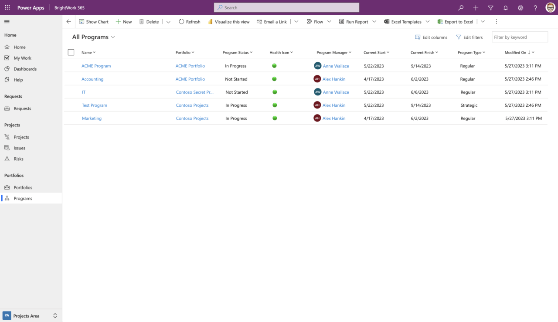Click the green health indicator for Accounting

click(x=274, y=79)
